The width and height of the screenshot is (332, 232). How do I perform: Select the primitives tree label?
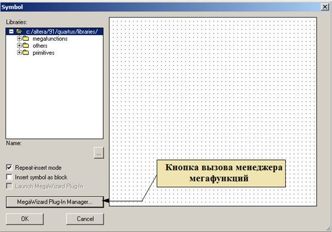tap(43, 53)
